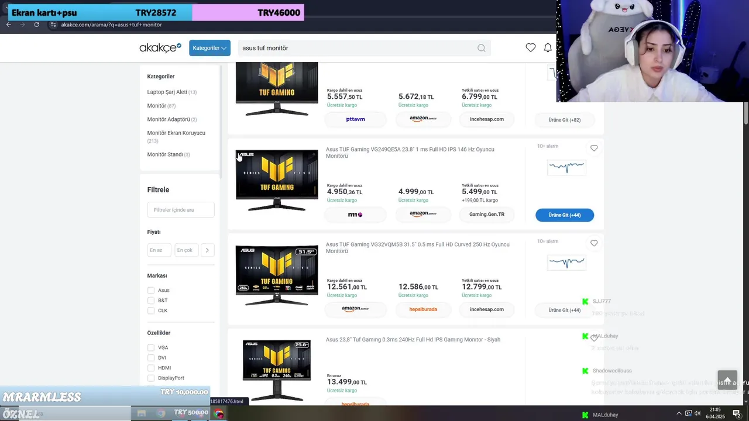Screen dimensions: 749x421
Task: Enable the HDMI feature filter
Action: 151,368
